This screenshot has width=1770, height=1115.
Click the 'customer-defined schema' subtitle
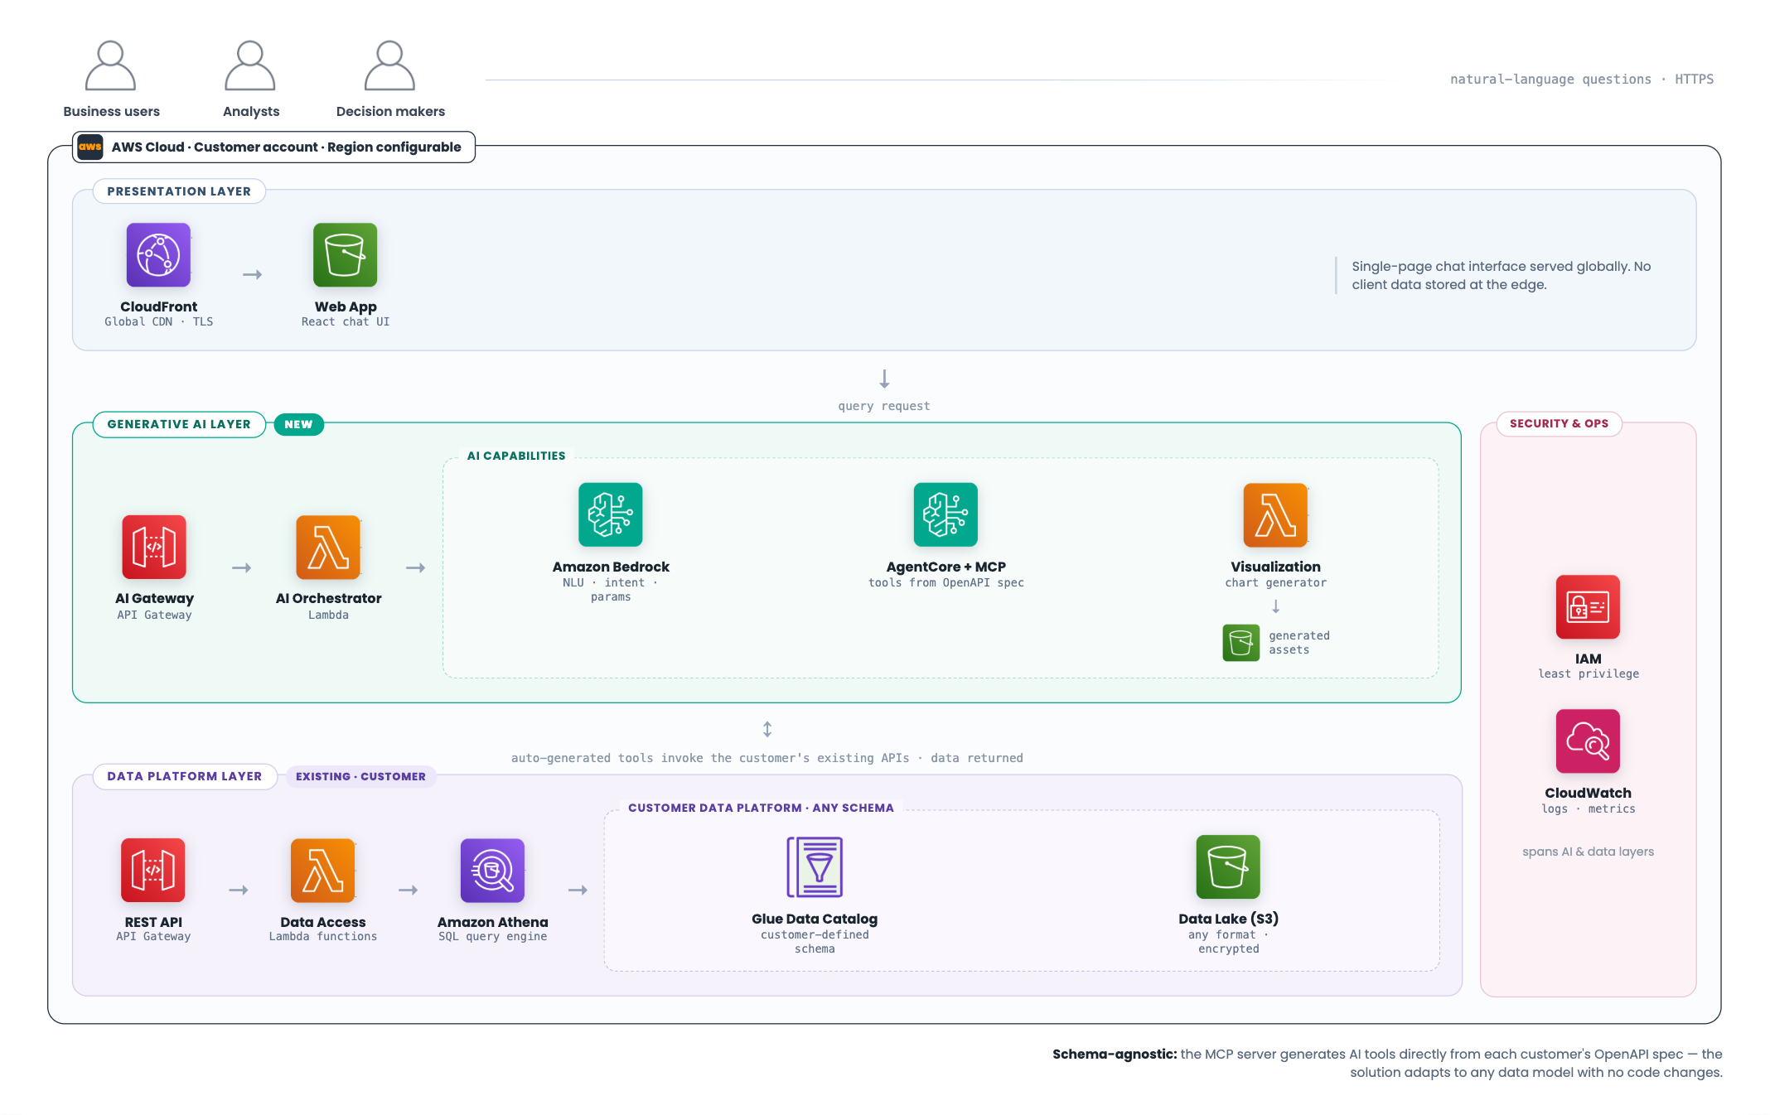815,942
